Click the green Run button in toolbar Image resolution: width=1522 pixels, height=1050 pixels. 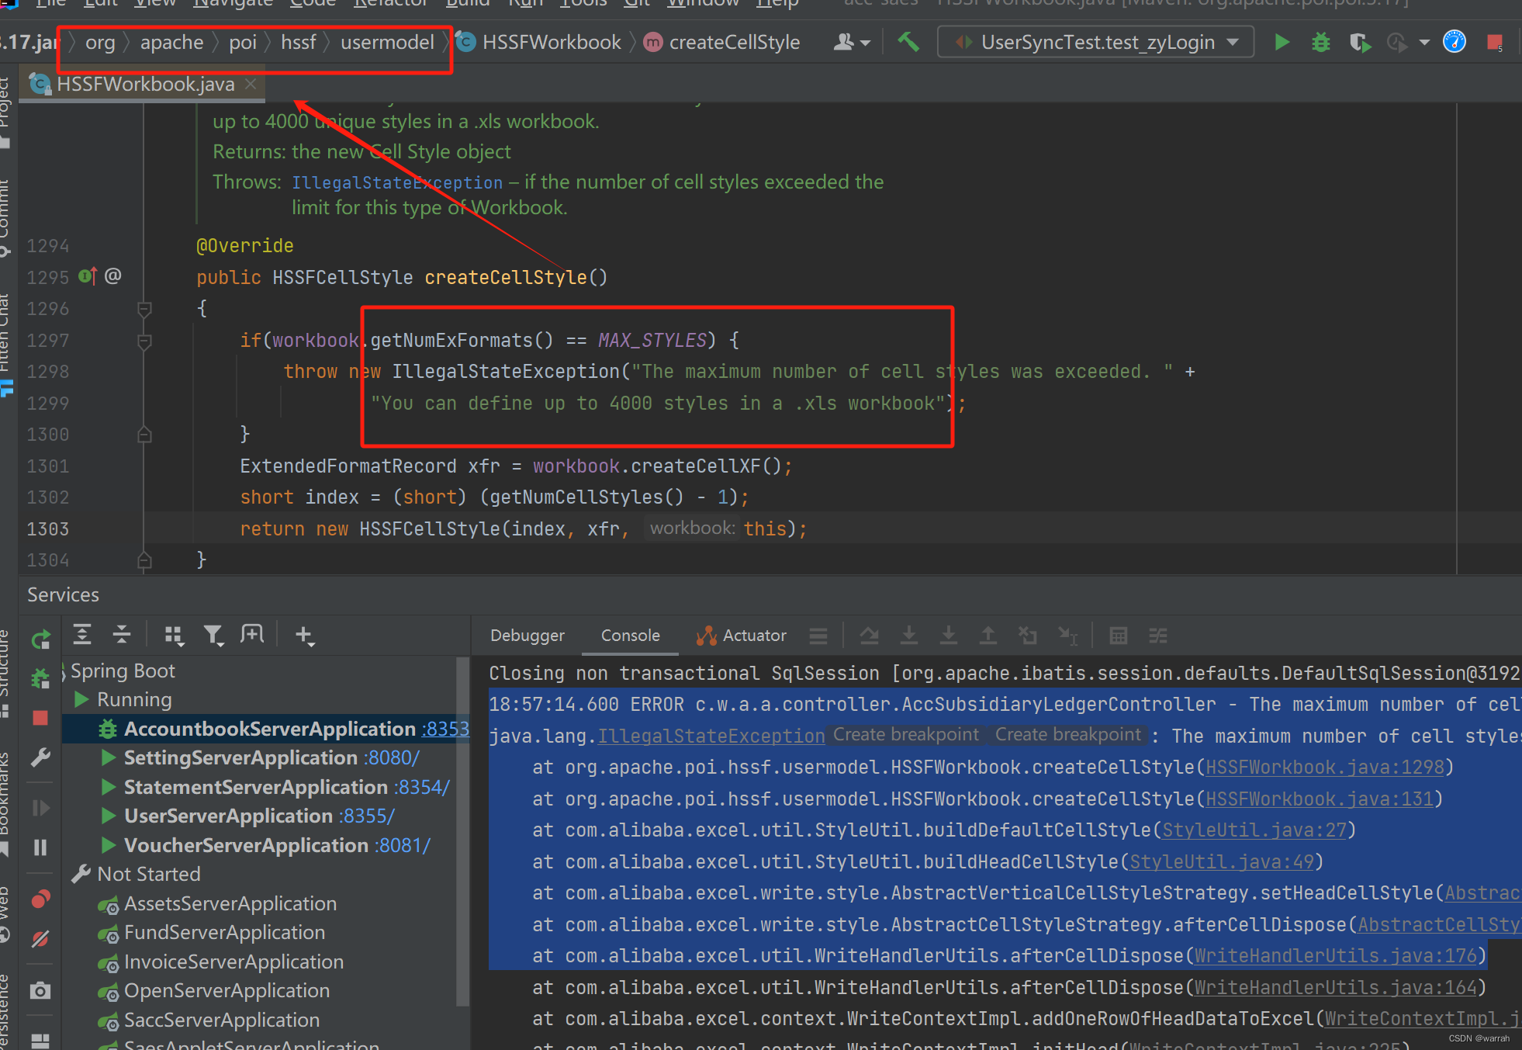tap(1282, 42)
